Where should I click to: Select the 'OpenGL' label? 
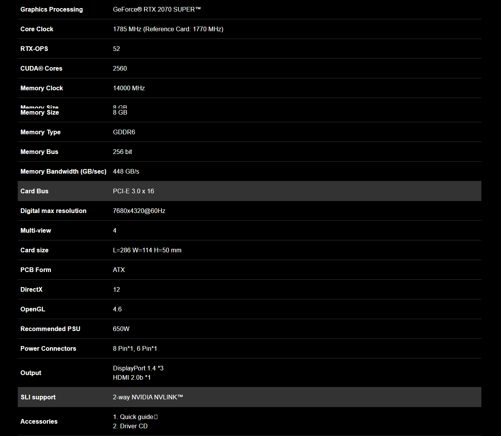point(33,309)
